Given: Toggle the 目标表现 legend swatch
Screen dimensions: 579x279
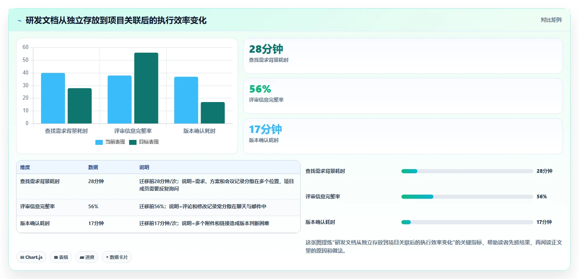Looking at the screenshot, I should pyautogui.click(x=133, y=142).
